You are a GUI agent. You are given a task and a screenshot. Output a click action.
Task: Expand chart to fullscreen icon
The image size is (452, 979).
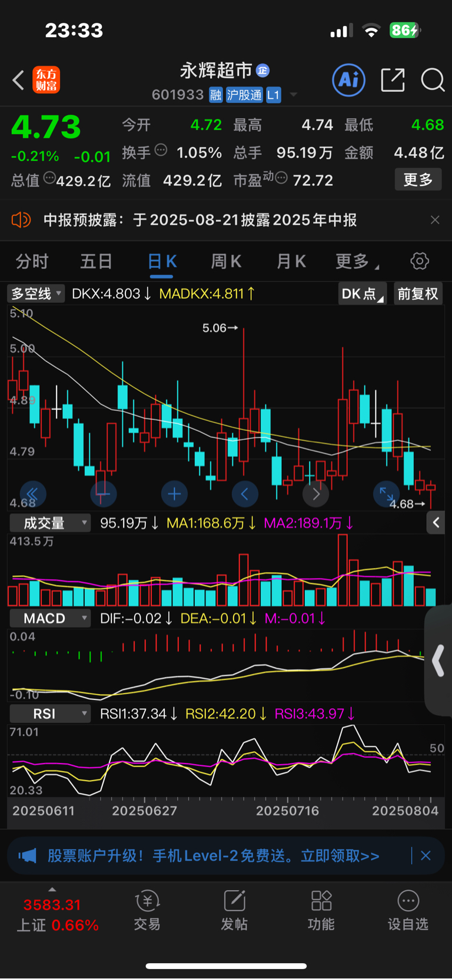point(387,493)
